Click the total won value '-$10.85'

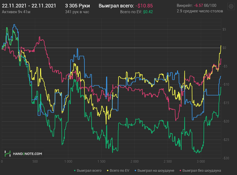tap(144, 6)
